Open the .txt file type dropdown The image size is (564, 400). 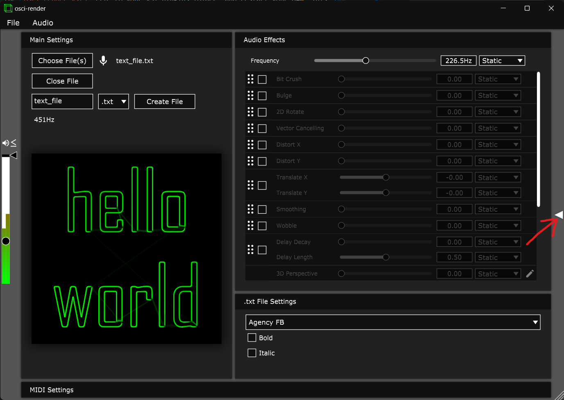pyautogui.click(x=113, y=102)
